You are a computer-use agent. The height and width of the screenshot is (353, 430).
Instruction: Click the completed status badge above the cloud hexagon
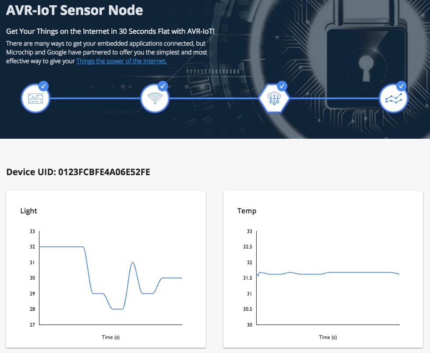[282, 86]
